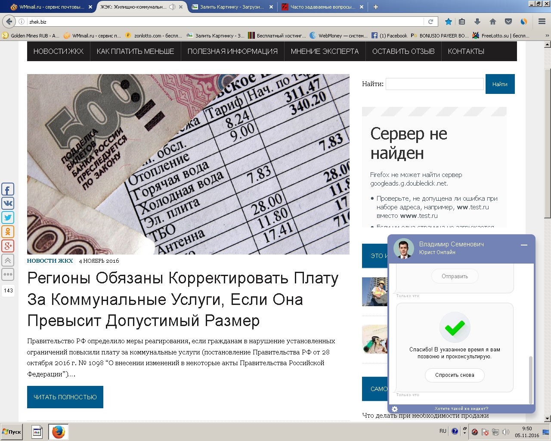Screen dimensions: 551x441
Task: Open the network connection tray icon
Action: coord(495,432)
